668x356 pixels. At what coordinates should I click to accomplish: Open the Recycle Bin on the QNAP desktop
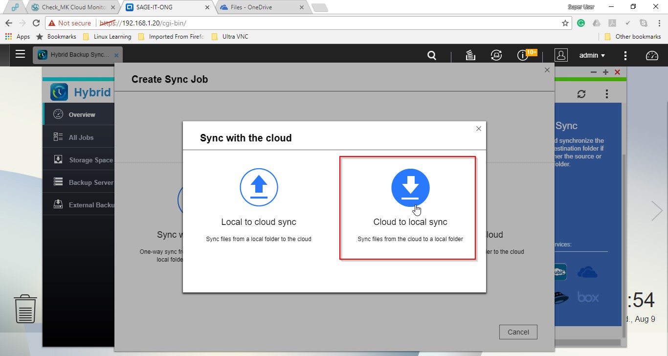click(x=25, y=309)
